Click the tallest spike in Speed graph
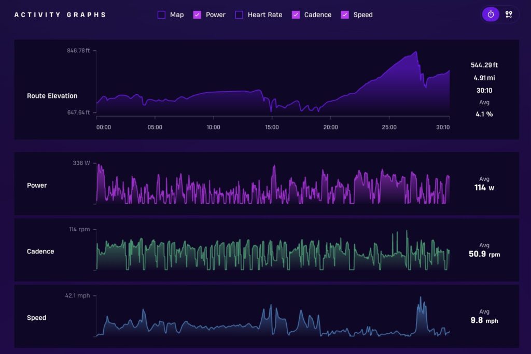This screenshot has width=531, height=354. click(421, 298)
